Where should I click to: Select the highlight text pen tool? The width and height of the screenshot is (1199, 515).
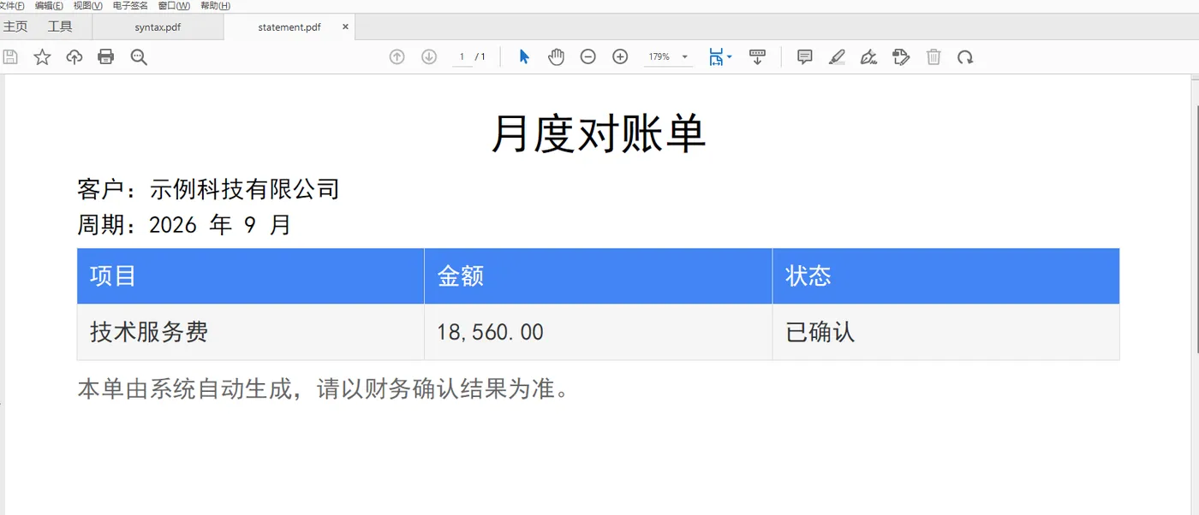[837, 57]
